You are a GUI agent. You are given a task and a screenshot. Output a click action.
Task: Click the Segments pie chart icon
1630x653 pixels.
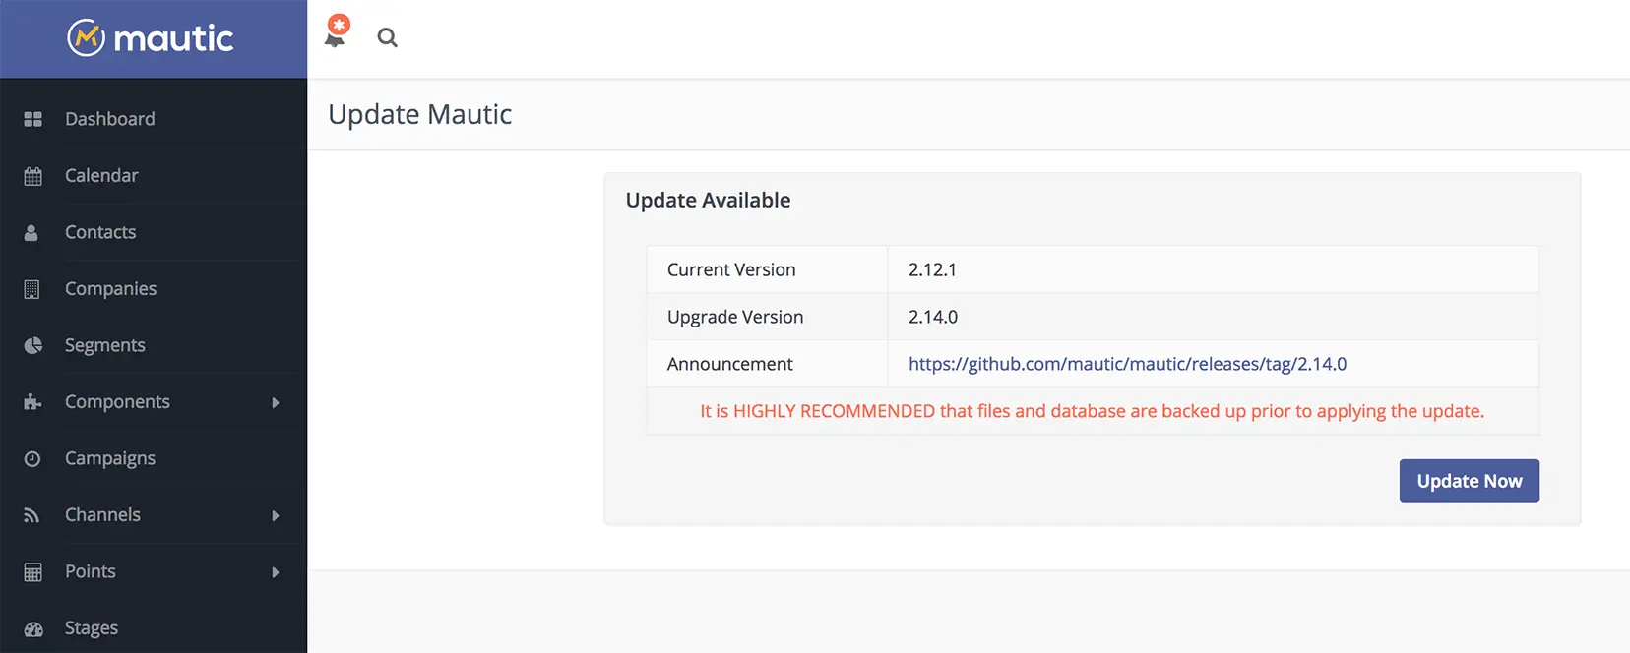[x=32, y=346]
